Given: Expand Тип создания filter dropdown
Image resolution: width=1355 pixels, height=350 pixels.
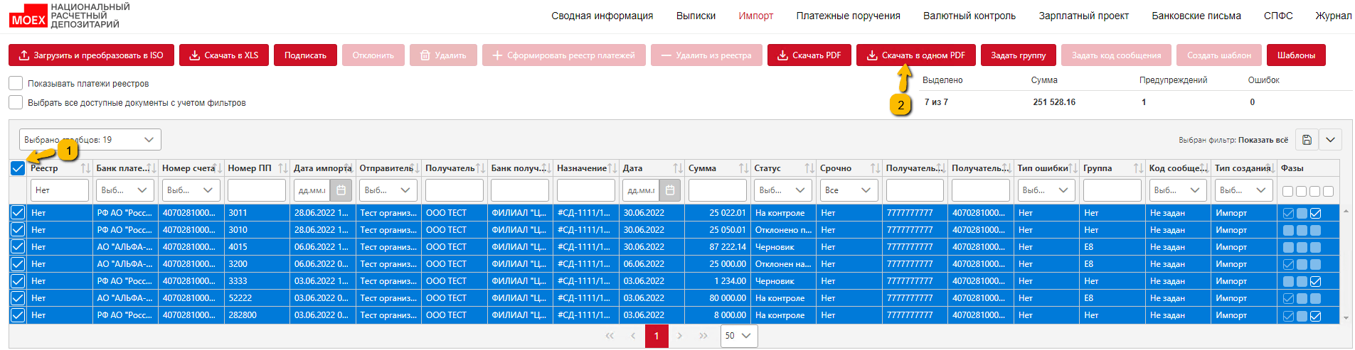Looking at the screenshot, I should [x=1244, y=190].
